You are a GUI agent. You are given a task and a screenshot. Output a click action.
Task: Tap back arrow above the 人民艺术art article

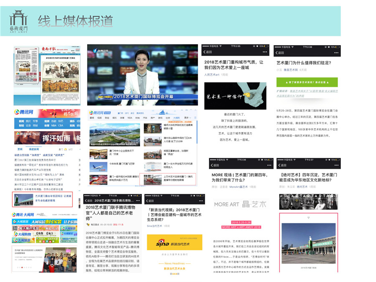click(207, 52)
